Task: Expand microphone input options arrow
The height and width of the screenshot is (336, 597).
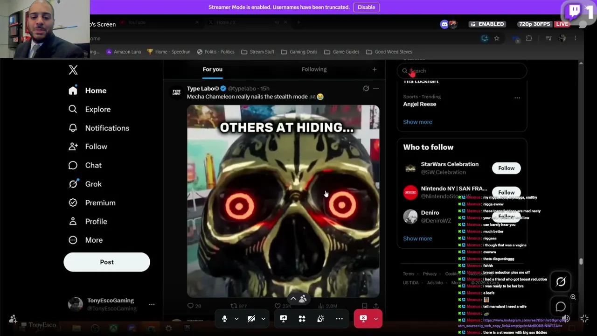Action: coord(236,319)
